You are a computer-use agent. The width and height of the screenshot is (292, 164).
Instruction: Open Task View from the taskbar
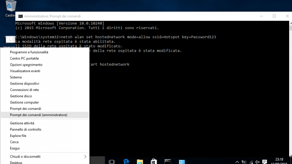112,162
